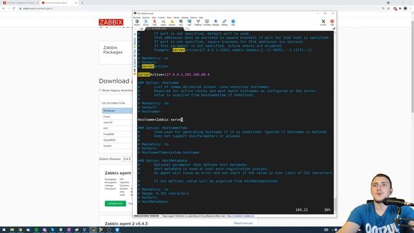Activate MultiExec mode in MobaXterm toolbar

(198, 23)
